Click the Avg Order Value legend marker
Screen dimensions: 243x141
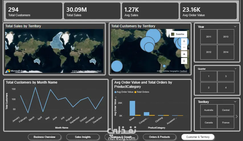click(115, 92)
